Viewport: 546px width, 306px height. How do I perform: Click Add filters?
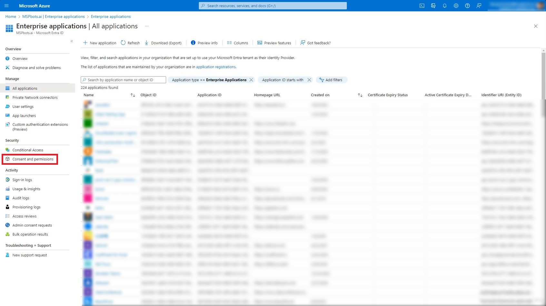332,80
